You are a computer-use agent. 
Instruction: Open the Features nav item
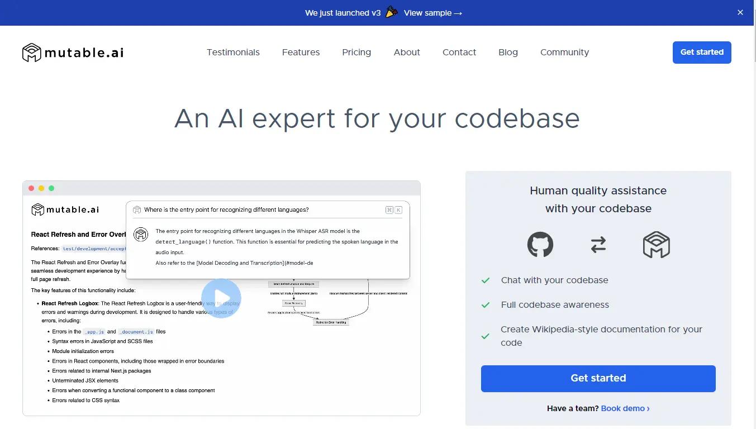[x=301, y=52]
